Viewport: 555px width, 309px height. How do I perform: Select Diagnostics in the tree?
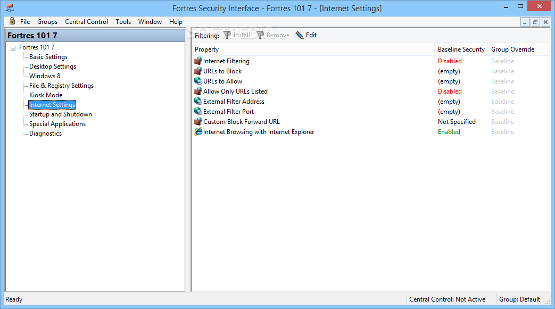coord(45,133)
